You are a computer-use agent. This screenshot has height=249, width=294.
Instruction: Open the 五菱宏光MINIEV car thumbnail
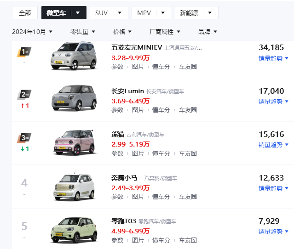pos(74,56)
